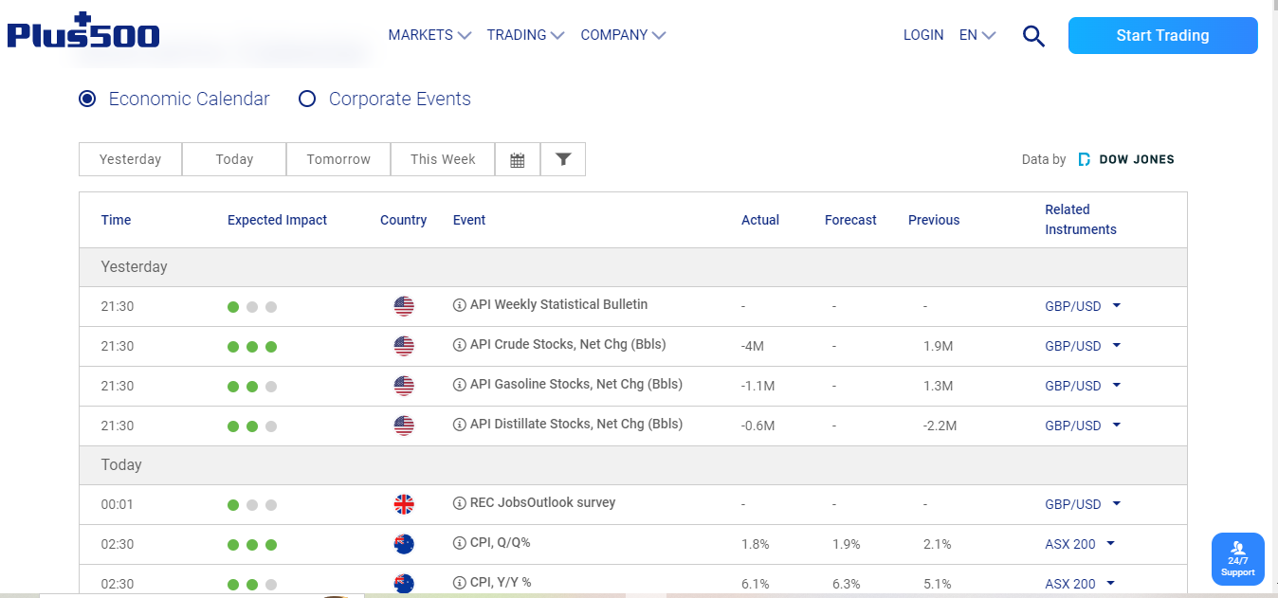
Task: Click info icon for API Distillate Stocks
Action: (460, 425)
